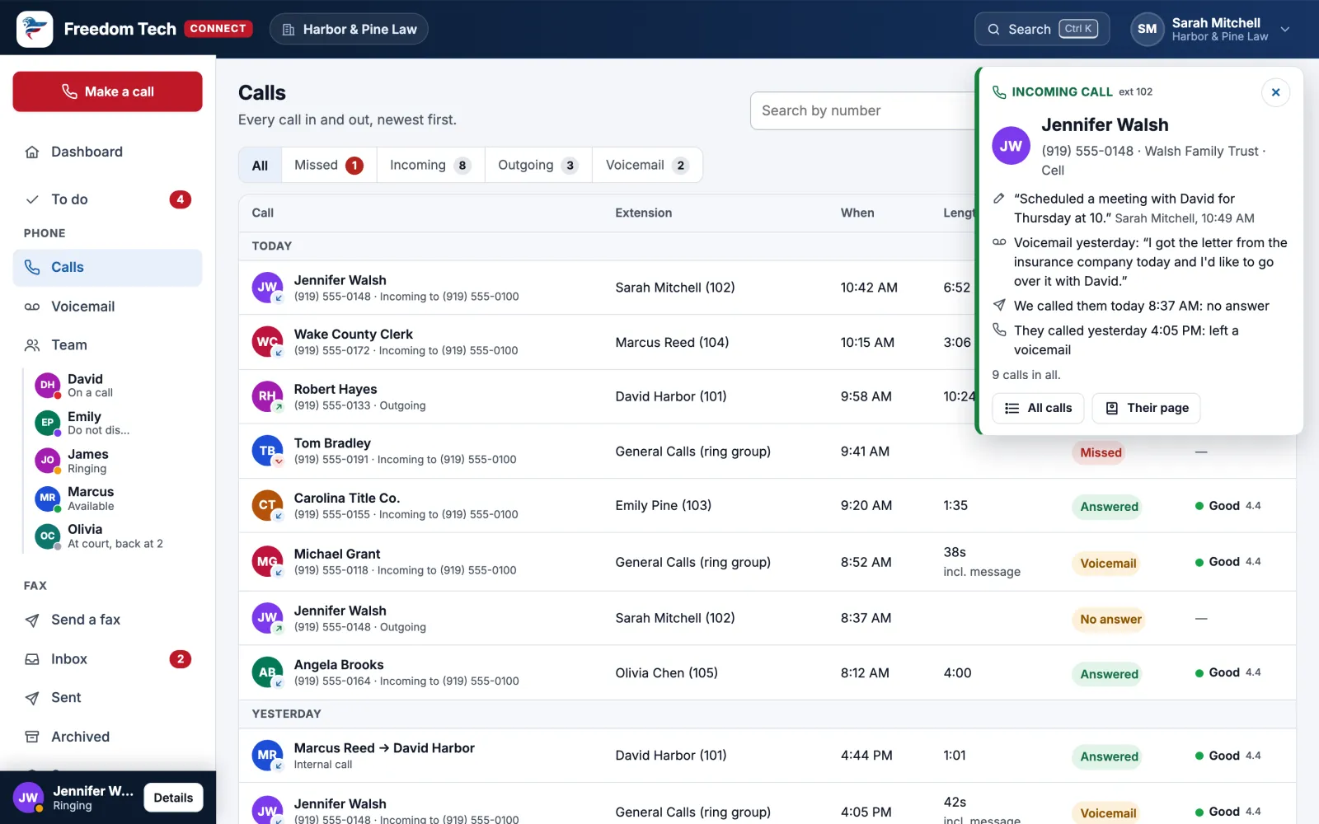
Task: Click the JW avatar in incoming call popup
Action: pyautogui.click(x=1011, y=146)
